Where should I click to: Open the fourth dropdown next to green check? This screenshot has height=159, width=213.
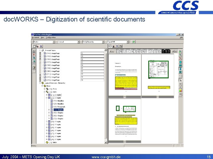128,42
